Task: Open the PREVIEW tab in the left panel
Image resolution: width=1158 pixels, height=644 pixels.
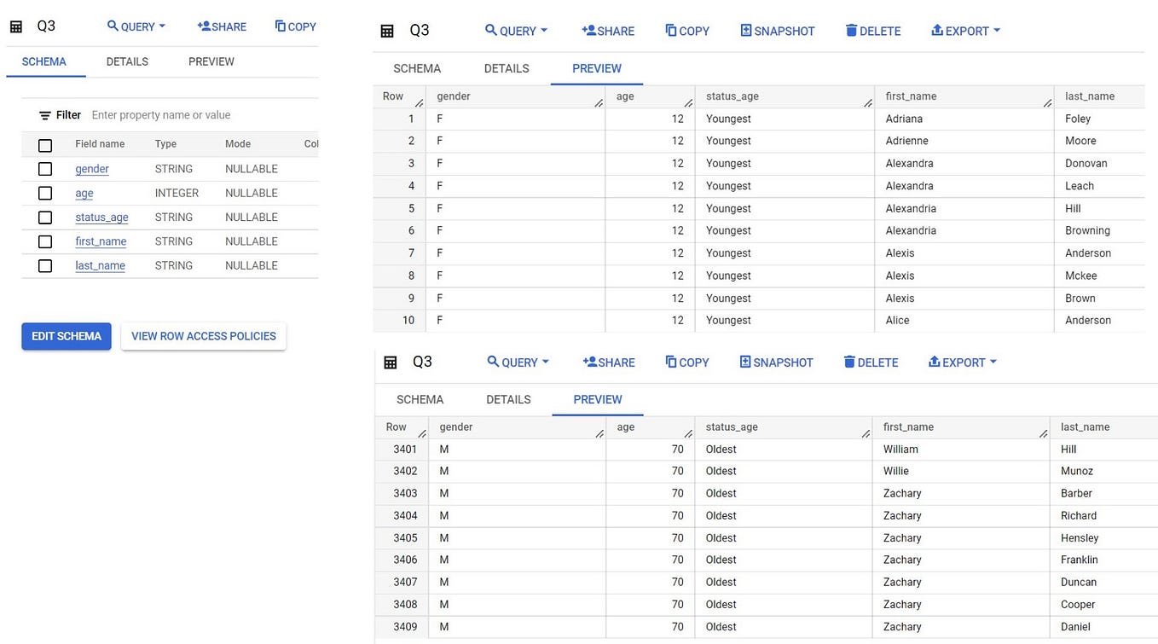Action: 211,61
